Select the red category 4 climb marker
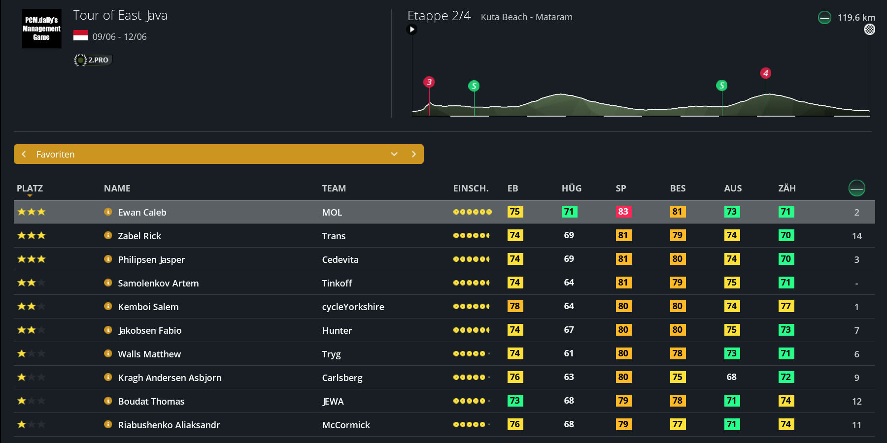The width and height of the screenshot is (887, 443). (x=765, y=73)
